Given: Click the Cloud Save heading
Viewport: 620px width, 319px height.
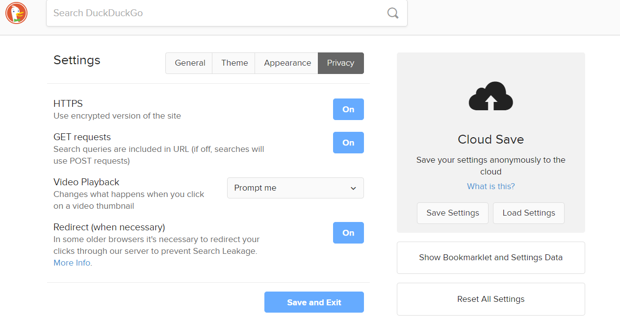Looking at the screenshot, I should (491, 140).
